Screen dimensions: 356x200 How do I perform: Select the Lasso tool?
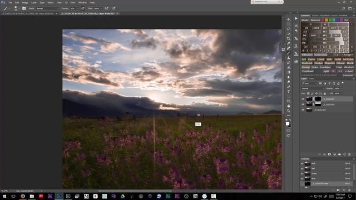tap(288, 29)
